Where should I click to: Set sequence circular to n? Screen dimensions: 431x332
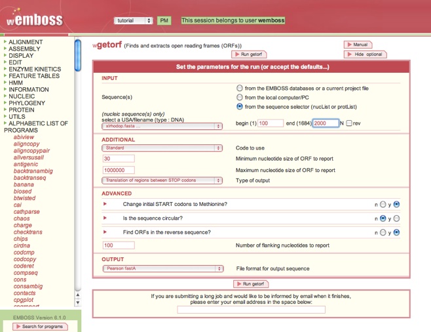(x=383, y=218)
